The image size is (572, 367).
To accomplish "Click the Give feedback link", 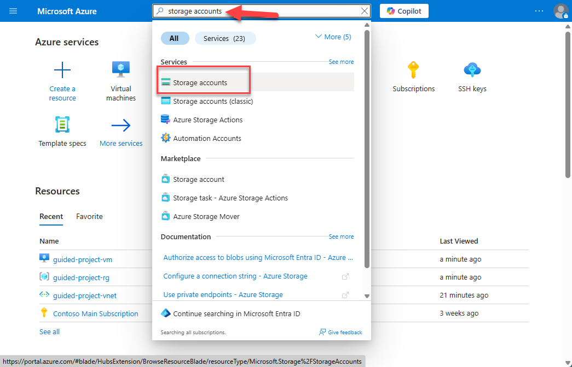I will (x=340, y=332).
